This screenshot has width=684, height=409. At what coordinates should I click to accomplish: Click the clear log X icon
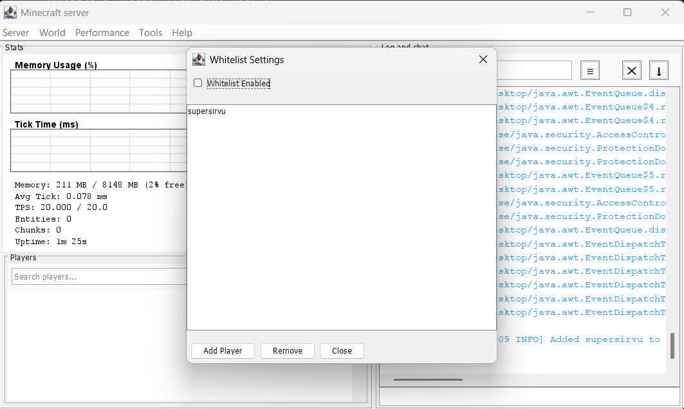[x=631, y=71]
